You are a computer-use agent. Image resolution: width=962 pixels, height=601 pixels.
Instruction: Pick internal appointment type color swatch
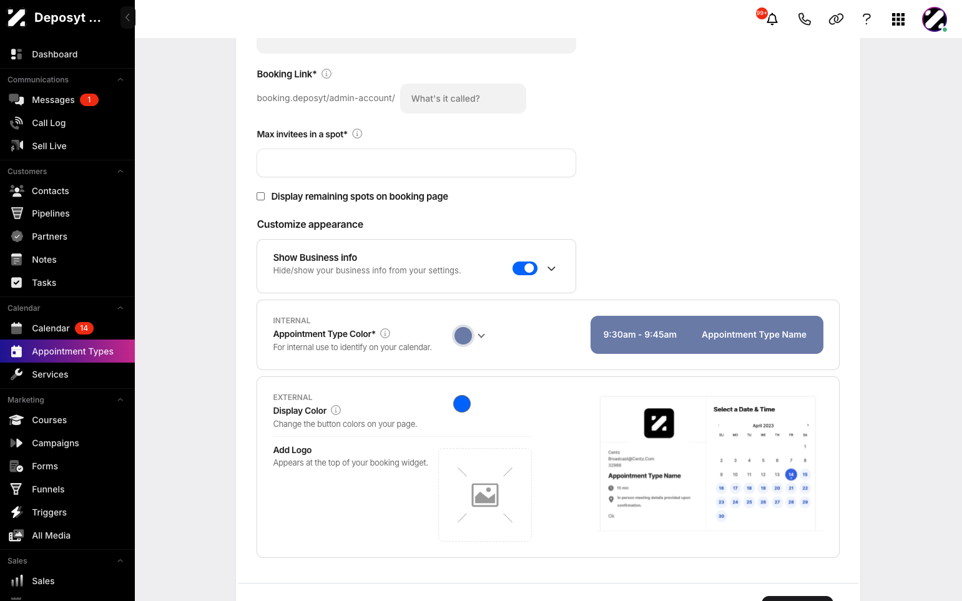pos(463,336)
